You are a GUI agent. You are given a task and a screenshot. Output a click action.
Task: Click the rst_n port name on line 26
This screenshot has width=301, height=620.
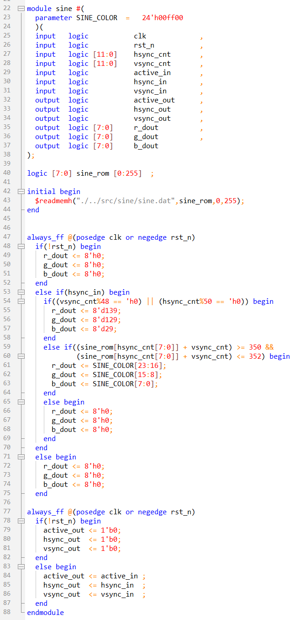pos(144,45)
